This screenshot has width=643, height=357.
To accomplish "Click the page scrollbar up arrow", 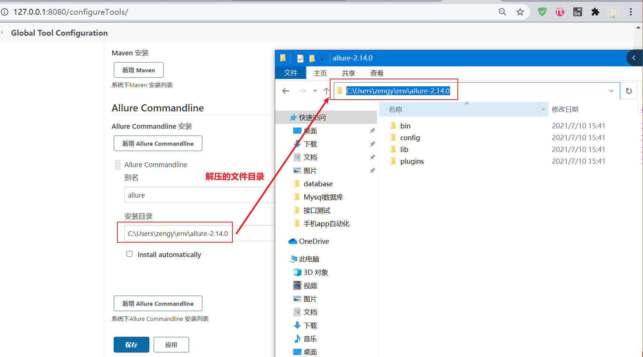I will 639,28.
